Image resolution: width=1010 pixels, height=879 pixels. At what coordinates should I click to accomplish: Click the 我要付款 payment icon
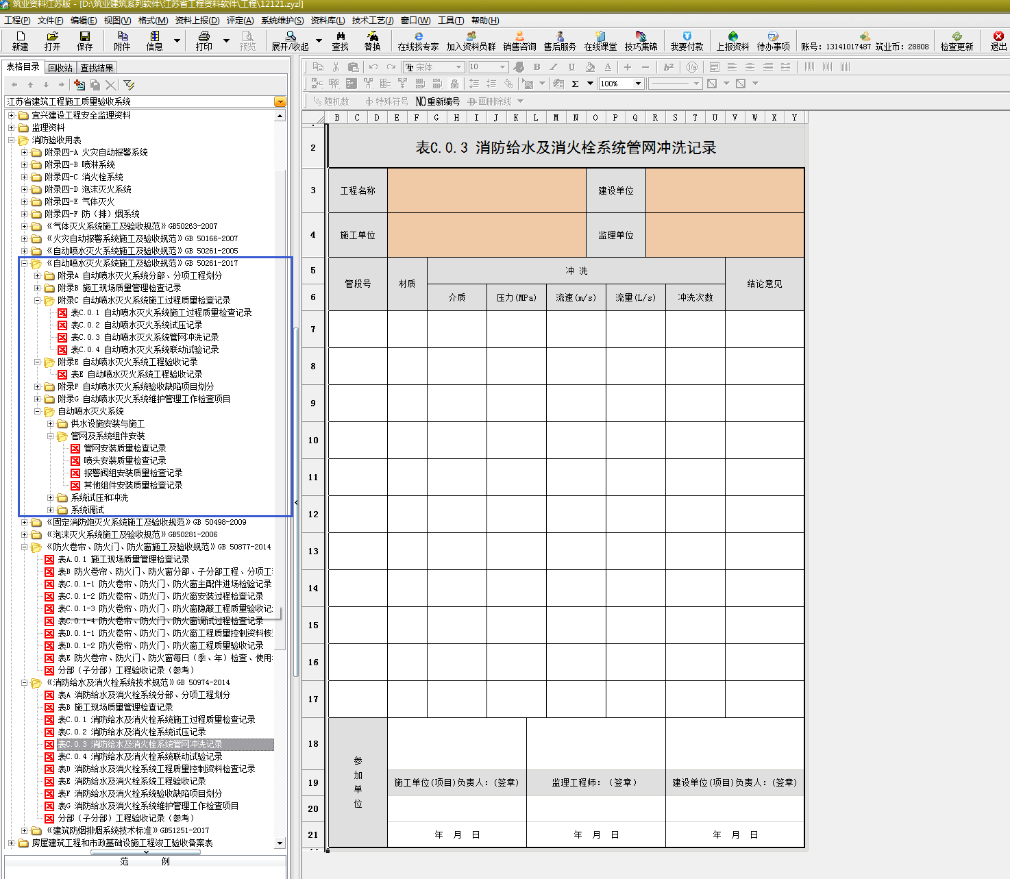pos(687,41)
